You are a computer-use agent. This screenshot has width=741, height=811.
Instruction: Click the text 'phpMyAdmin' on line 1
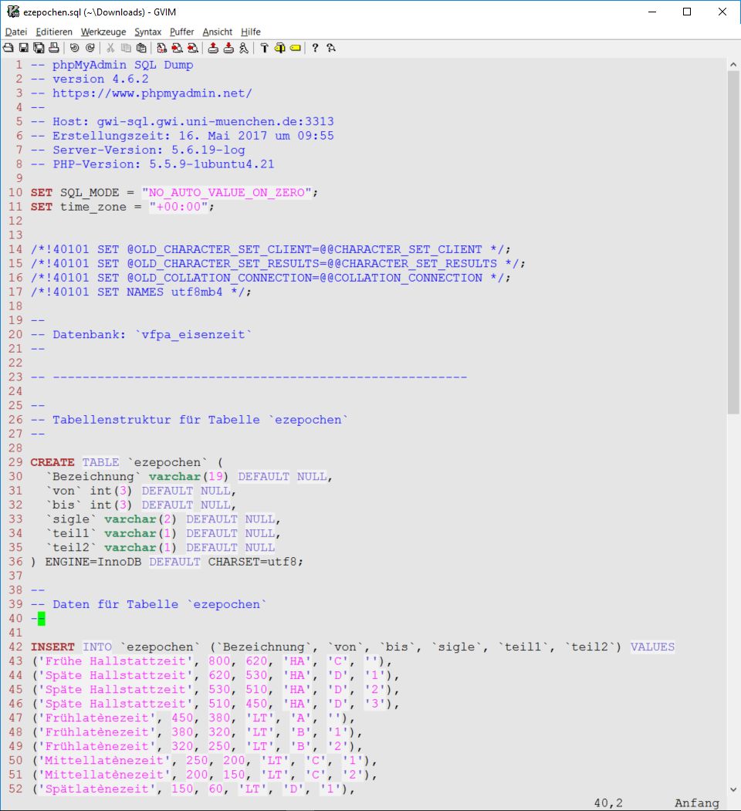[x=90, y=65]
